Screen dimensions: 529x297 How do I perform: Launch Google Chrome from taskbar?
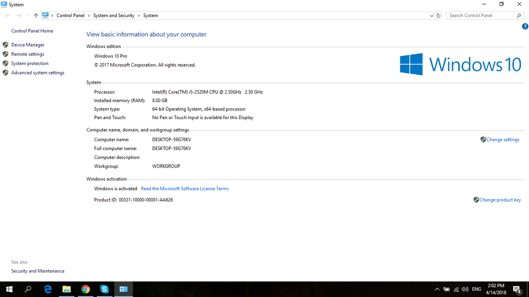[85, 289]
